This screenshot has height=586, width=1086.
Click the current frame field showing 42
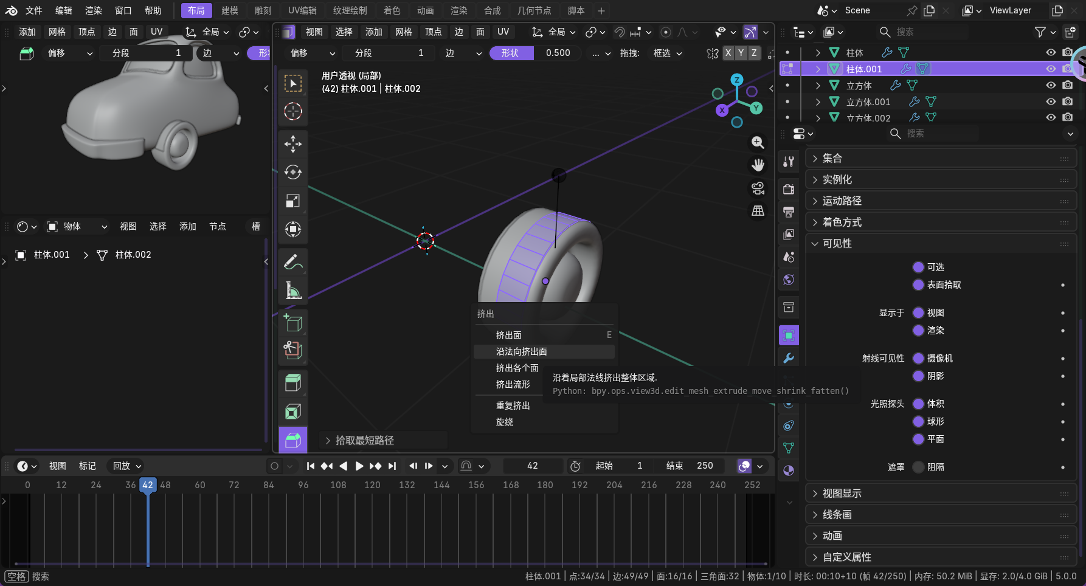point(532,466)
